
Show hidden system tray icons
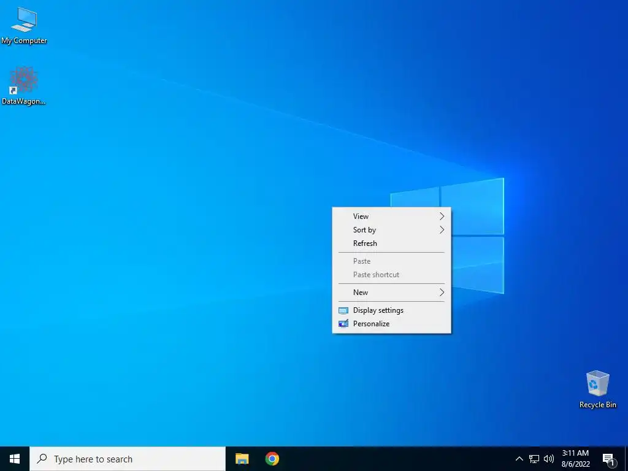(519, 459)
